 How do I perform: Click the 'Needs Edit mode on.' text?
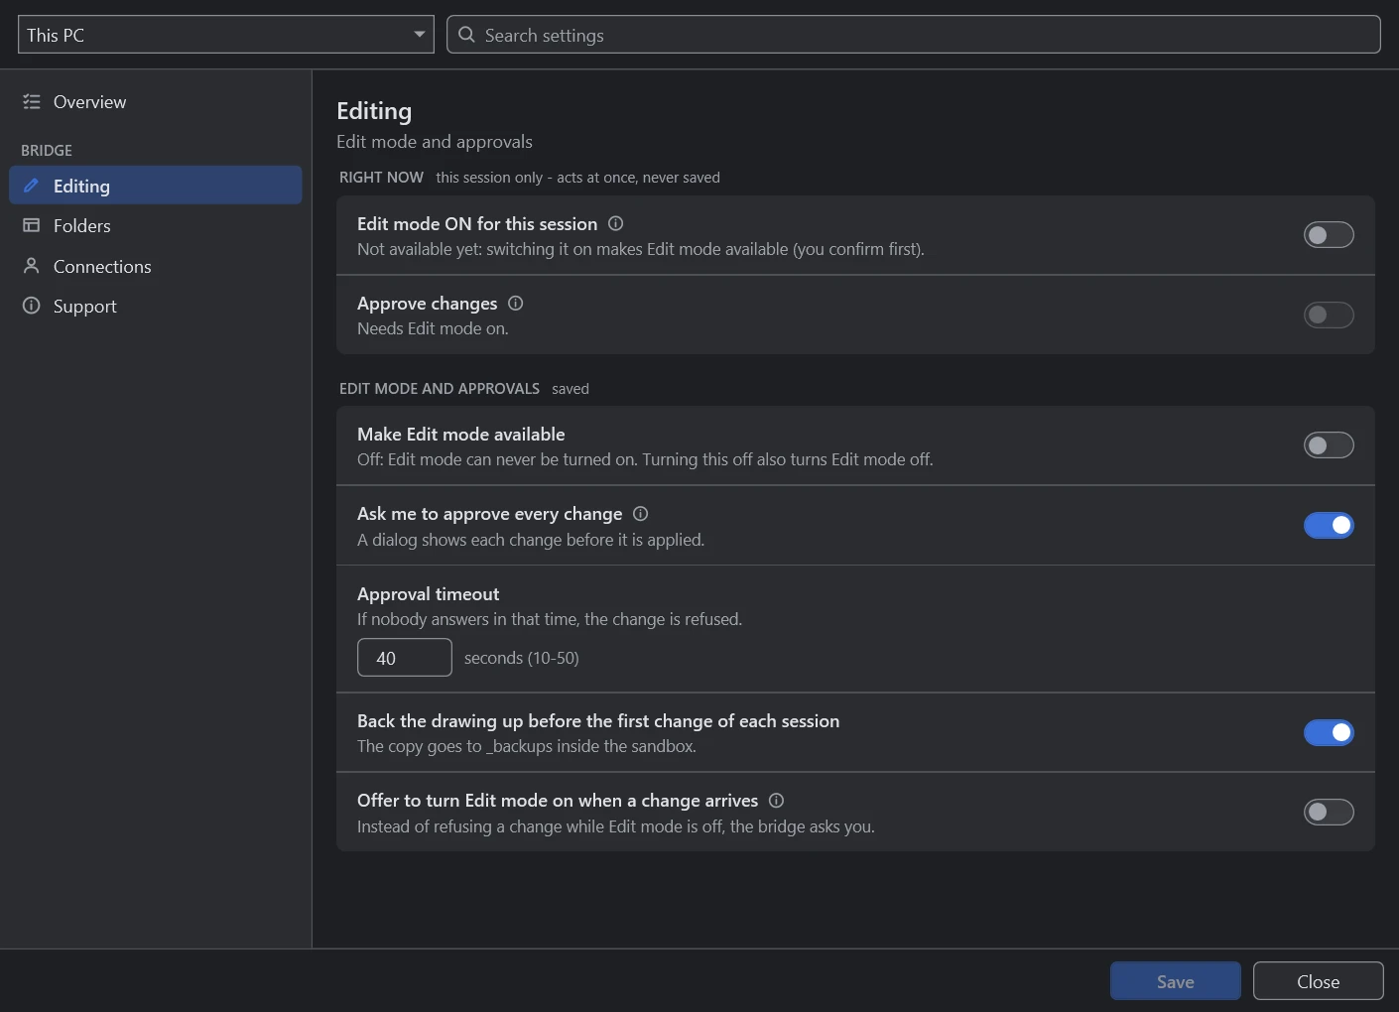(x=433, y=328)
